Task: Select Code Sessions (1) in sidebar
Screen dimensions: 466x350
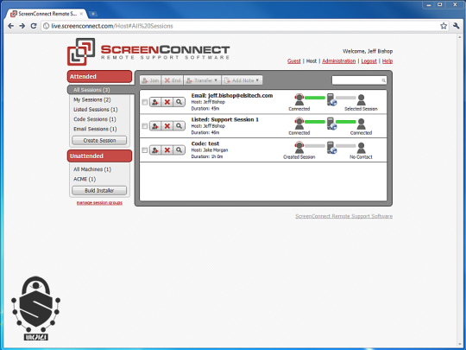Action: pyautogui.click(x=95, y=119)
